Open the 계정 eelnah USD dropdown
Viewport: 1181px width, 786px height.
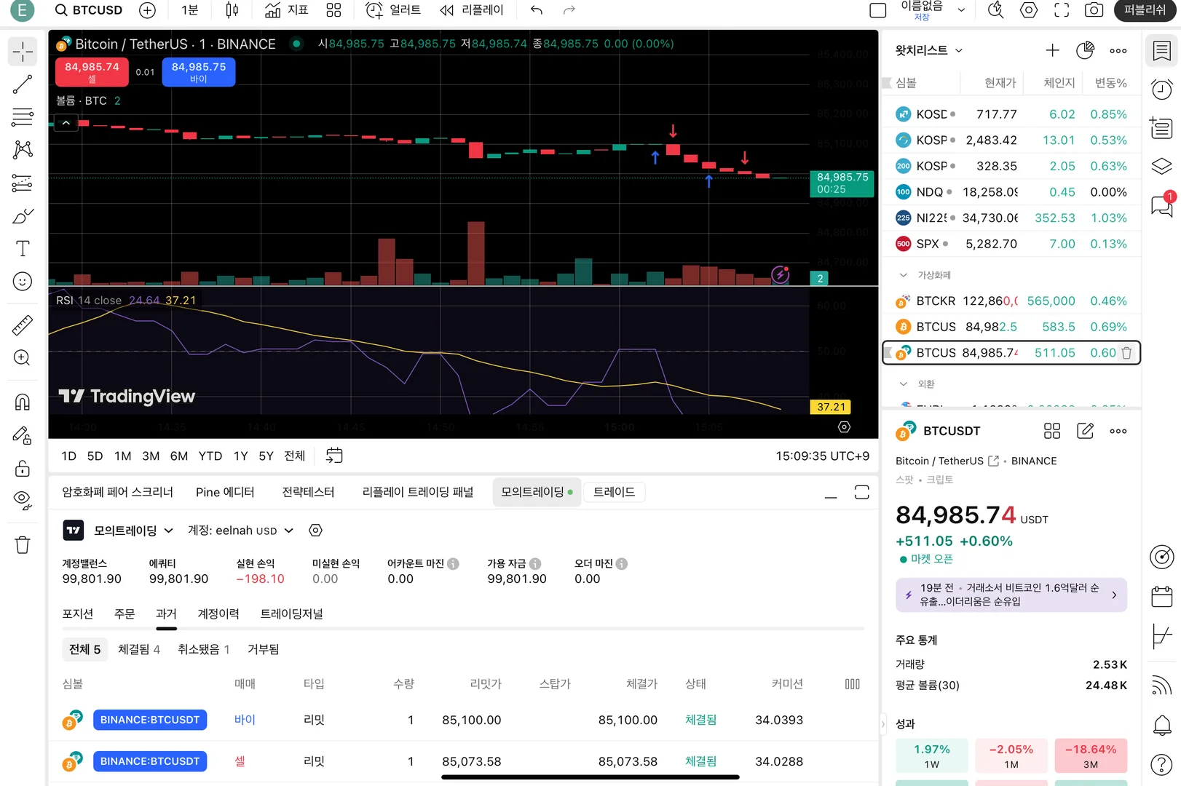241,531
